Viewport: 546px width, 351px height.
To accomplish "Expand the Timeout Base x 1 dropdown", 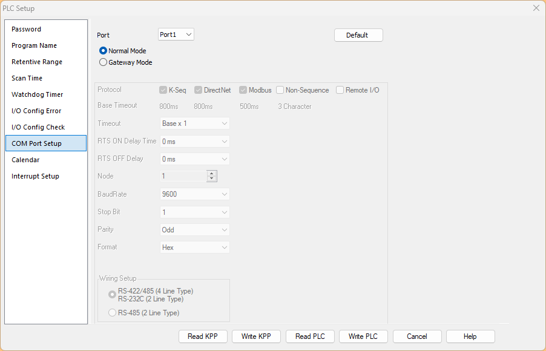I will click(195, 123).
